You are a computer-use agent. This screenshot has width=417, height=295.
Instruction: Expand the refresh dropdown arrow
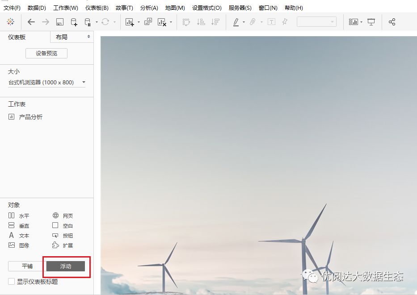[x=114, y=22]
